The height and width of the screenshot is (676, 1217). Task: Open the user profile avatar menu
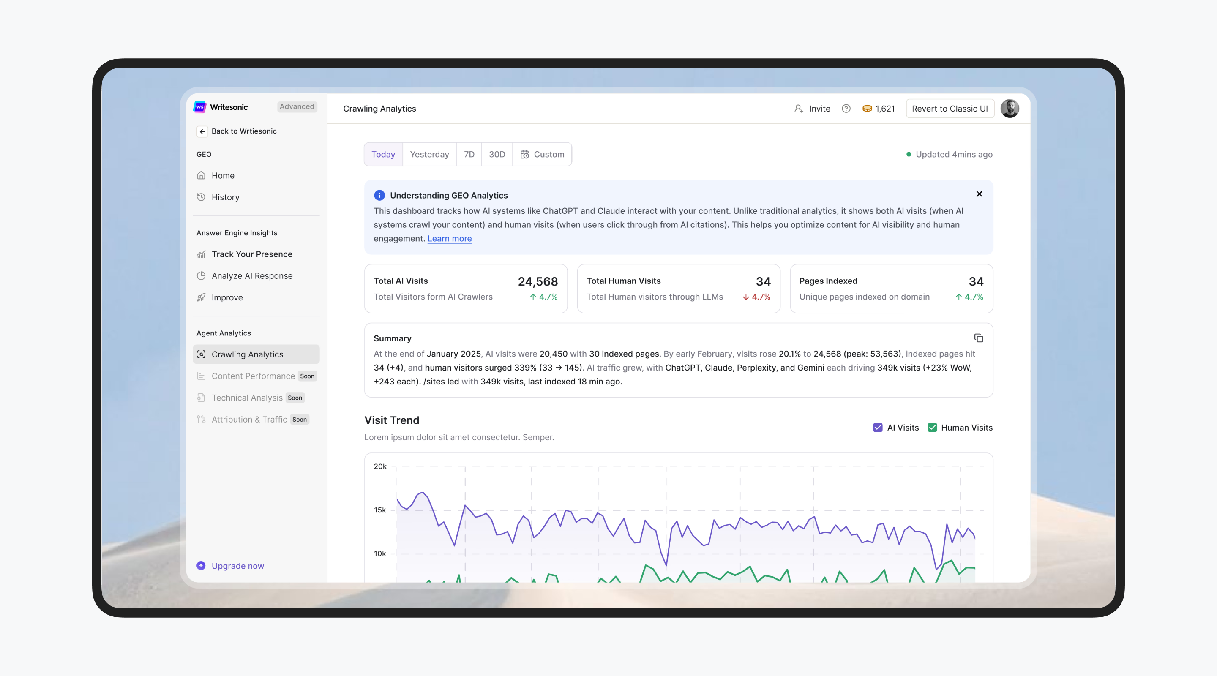click(1010, 108)
